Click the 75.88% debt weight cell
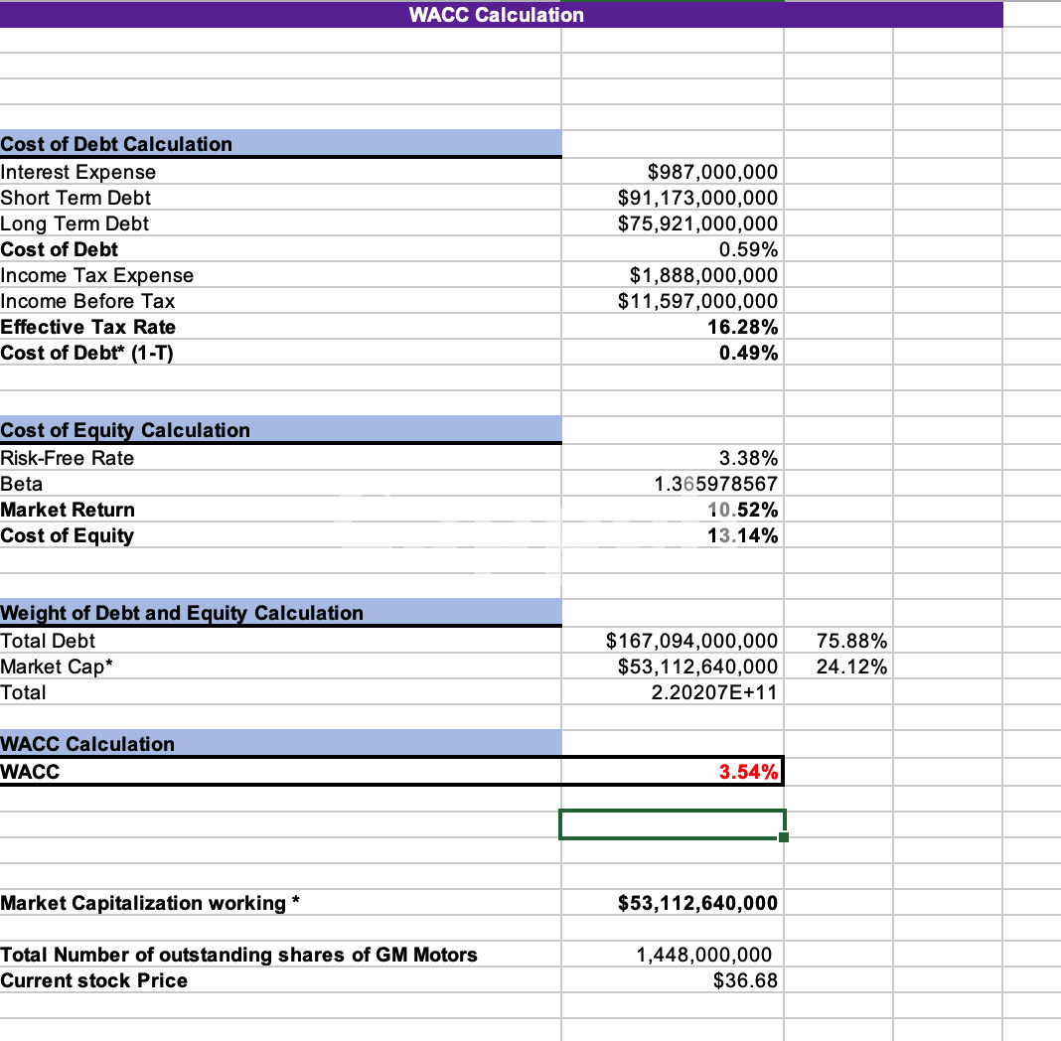The image size is (1061, 1041). click(851, 641)
